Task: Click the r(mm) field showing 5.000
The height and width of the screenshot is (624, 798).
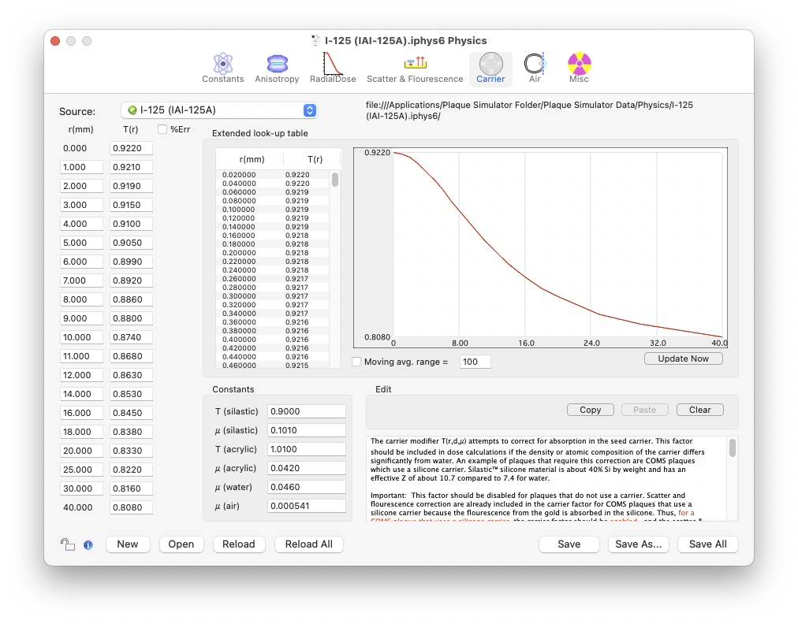Action: click(81, 243)
